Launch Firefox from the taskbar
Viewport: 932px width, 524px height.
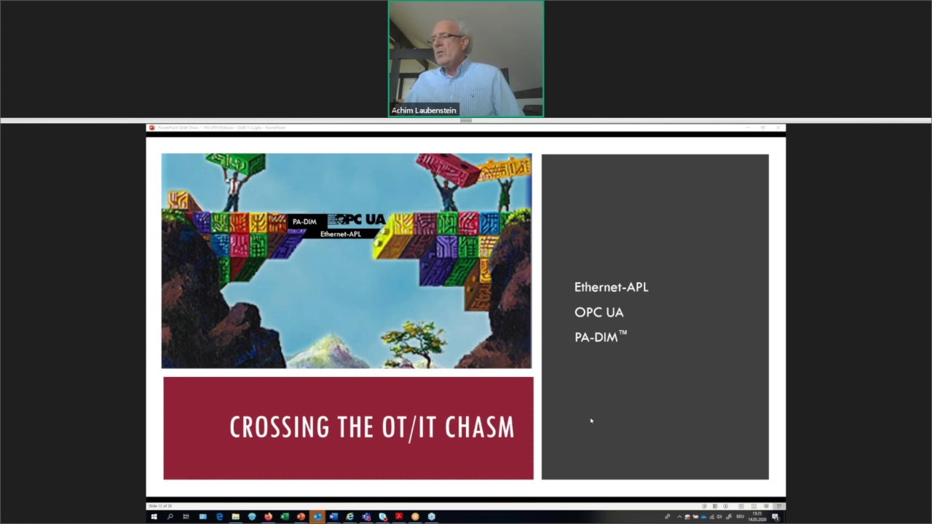(x=268, y=517)
